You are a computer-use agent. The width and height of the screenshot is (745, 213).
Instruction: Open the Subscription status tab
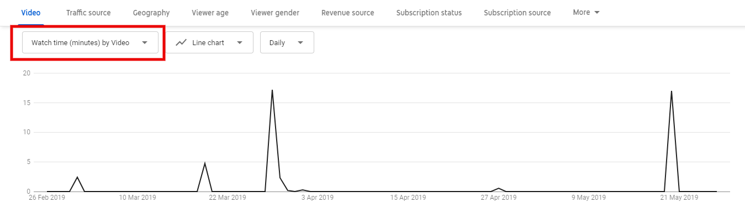[429, 13]
